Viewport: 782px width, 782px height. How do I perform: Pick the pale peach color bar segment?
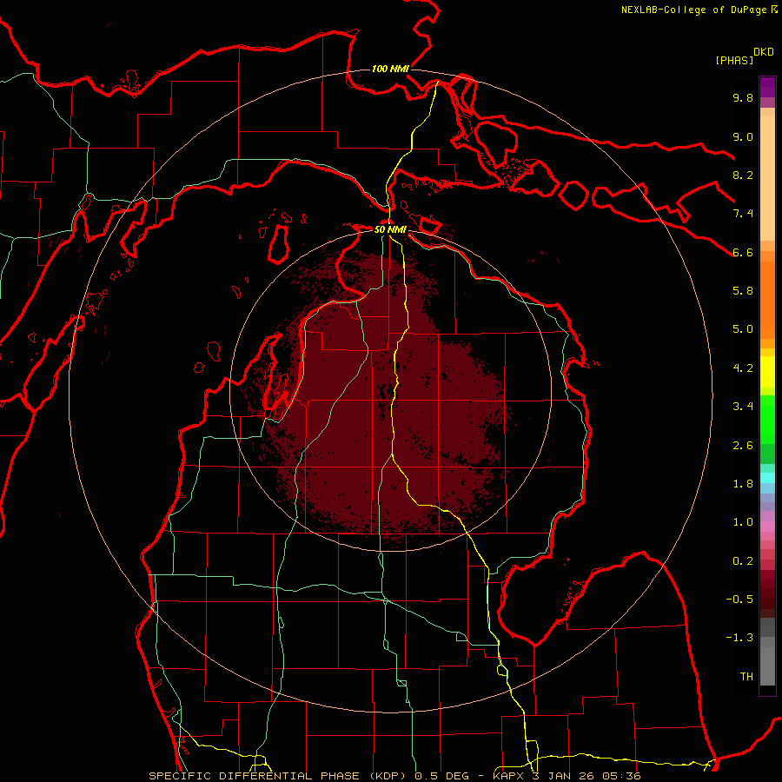pos(767,178)
